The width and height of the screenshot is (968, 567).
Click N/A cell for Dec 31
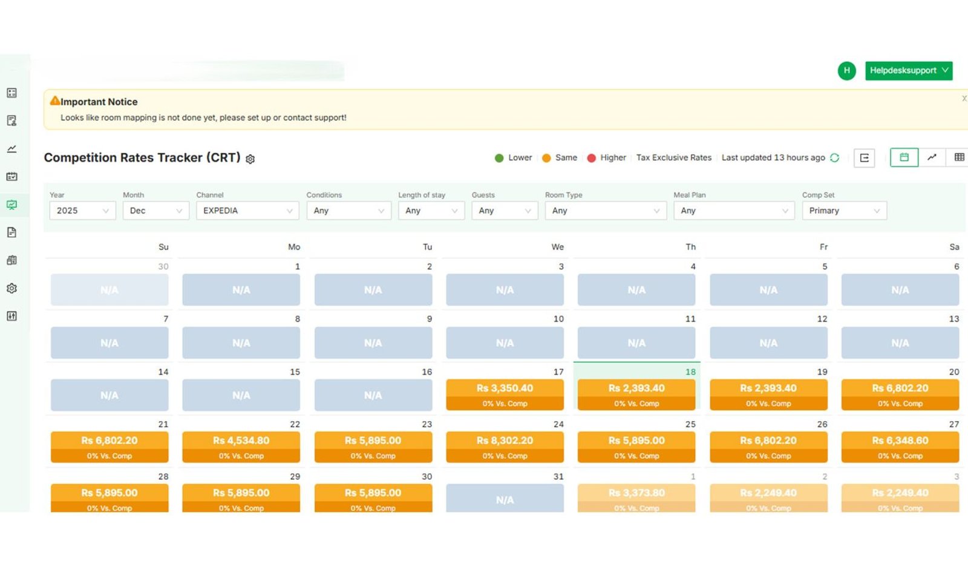(505, 499)
